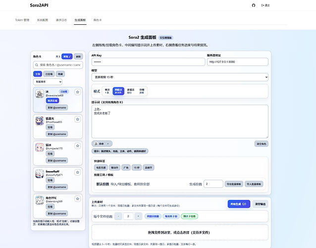Click the 刷新 refresh button in character panel
The width and height of the screenshot is (316, 248).
pyautogui.click(x=78, y=57)
